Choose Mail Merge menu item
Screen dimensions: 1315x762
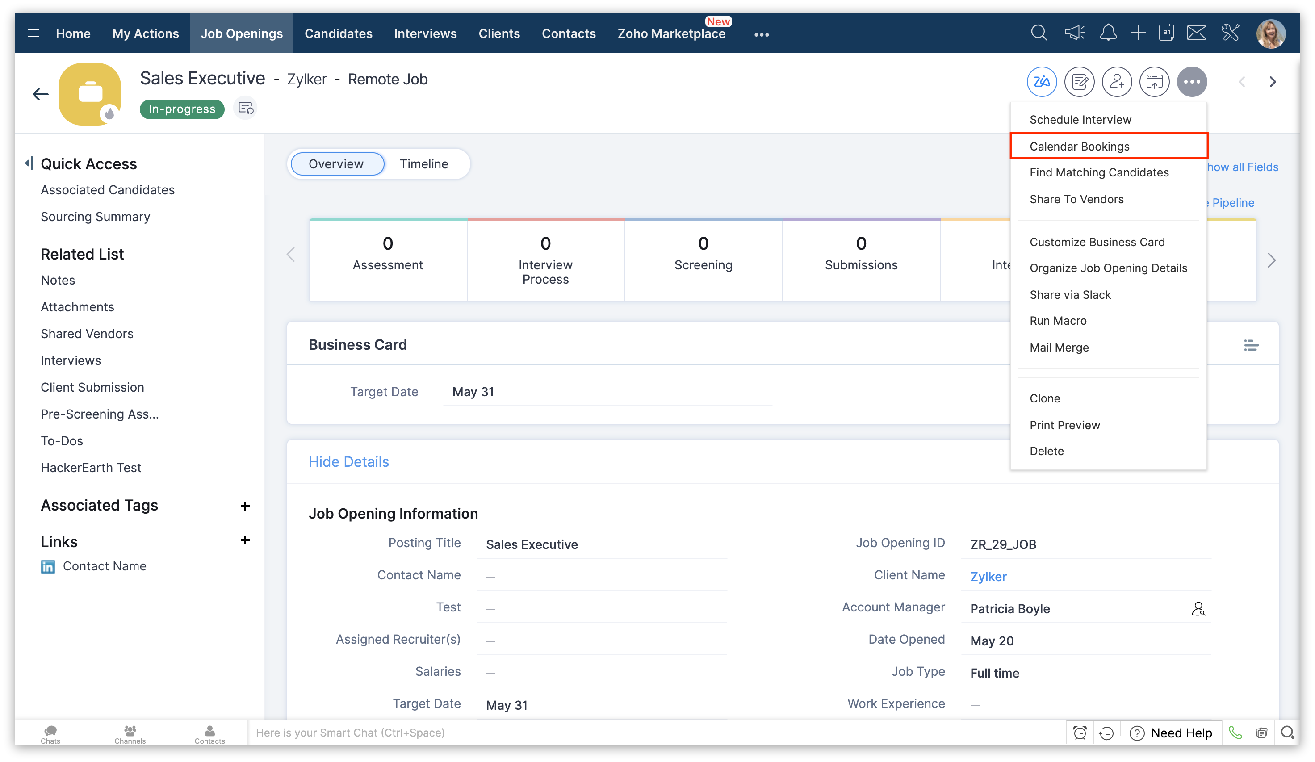1109,348
